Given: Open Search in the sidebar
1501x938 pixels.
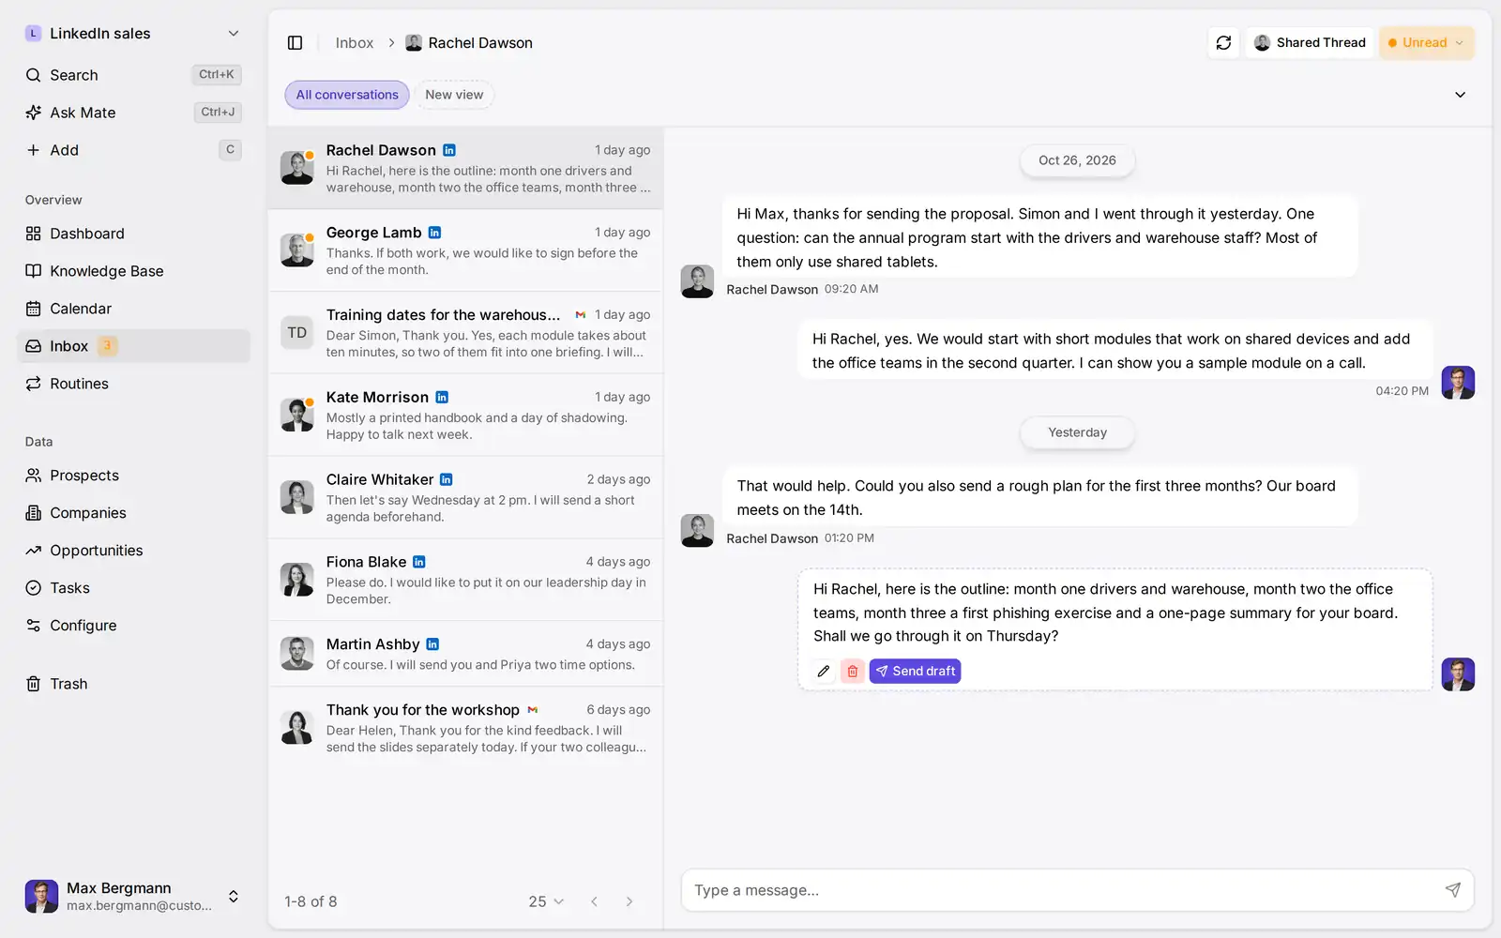Looking at the screenshot, I should 133,75.
